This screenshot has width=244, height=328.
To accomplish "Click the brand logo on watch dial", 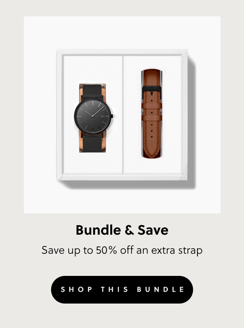I will coord(105,116).
